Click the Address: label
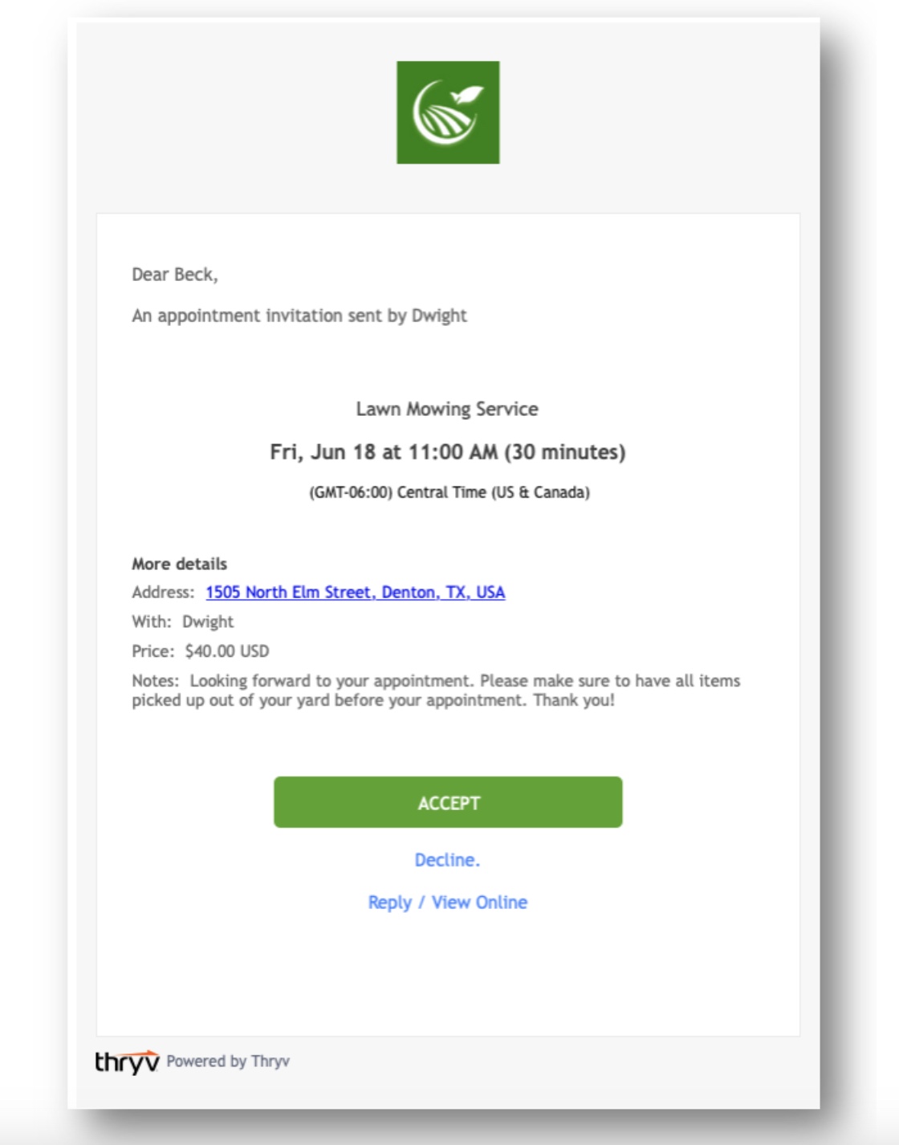899x1145 pixels. [163, 593]
